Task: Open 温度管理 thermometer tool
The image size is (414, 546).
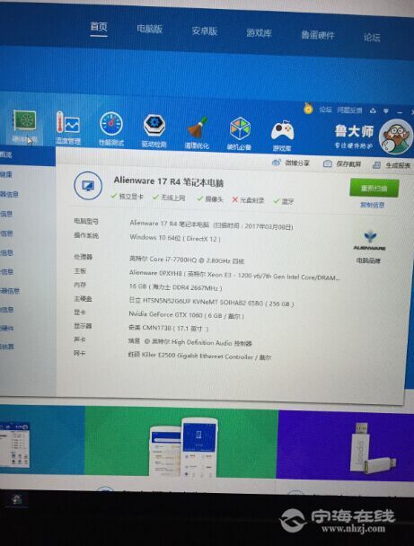Action: [68, 128]
